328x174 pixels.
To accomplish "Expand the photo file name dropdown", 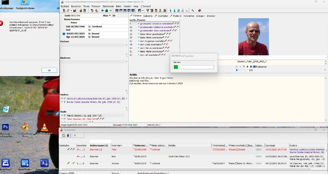I will (325, 58).
